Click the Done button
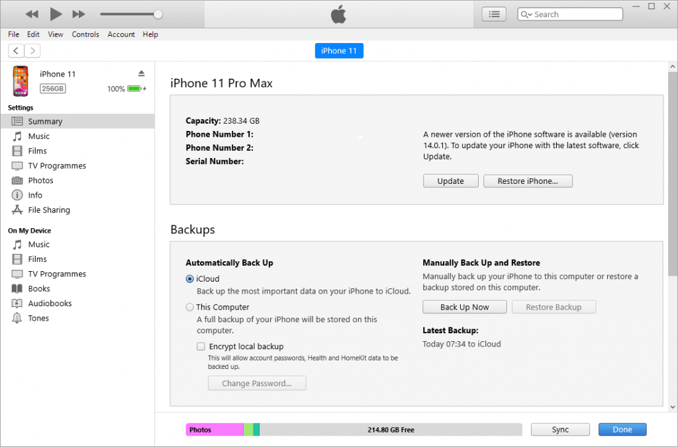 tap(622, 429)
